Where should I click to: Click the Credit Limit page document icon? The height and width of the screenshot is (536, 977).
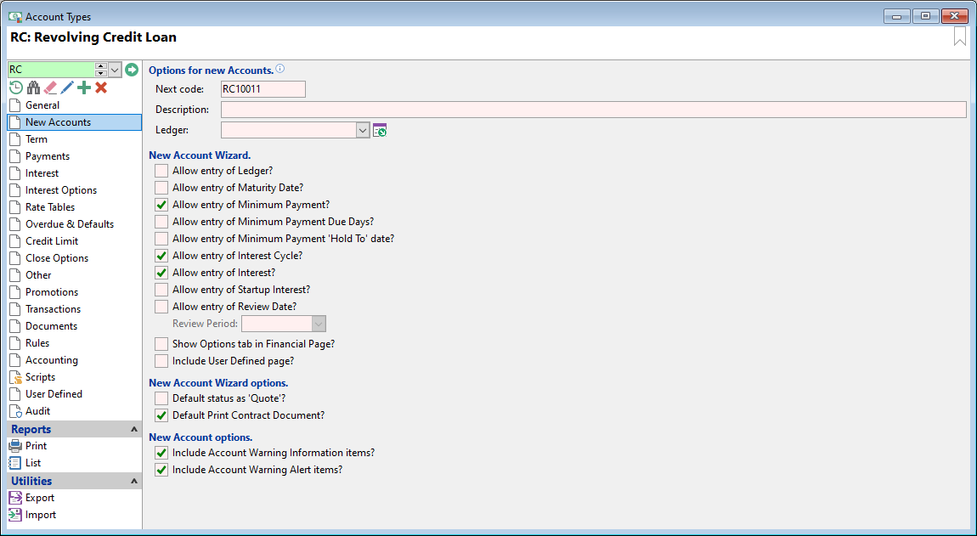(15, 241)
